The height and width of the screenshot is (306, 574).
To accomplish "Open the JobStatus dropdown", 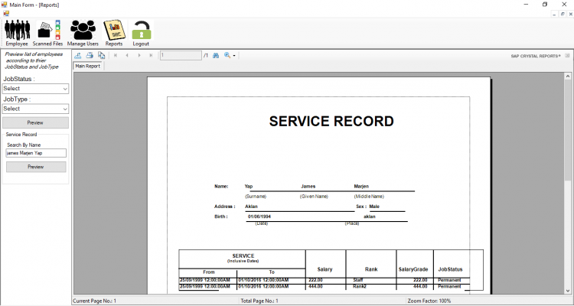I will (35, 89).
